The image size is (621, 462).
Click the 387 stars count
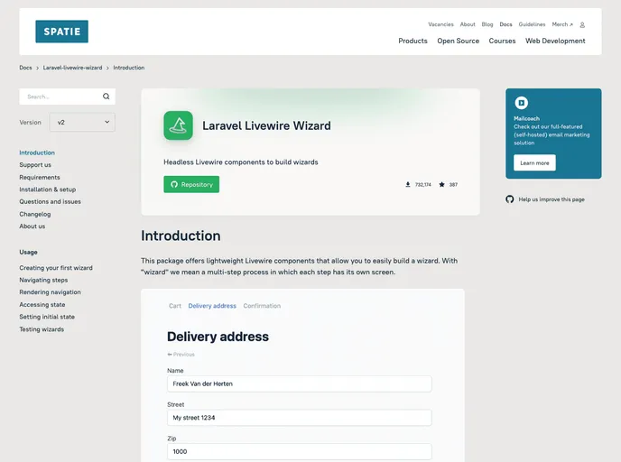[453, 185]
